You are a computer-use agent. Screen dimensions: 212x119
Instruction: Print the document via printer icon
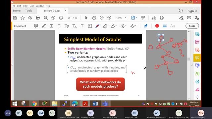click(x=38, y=18)
